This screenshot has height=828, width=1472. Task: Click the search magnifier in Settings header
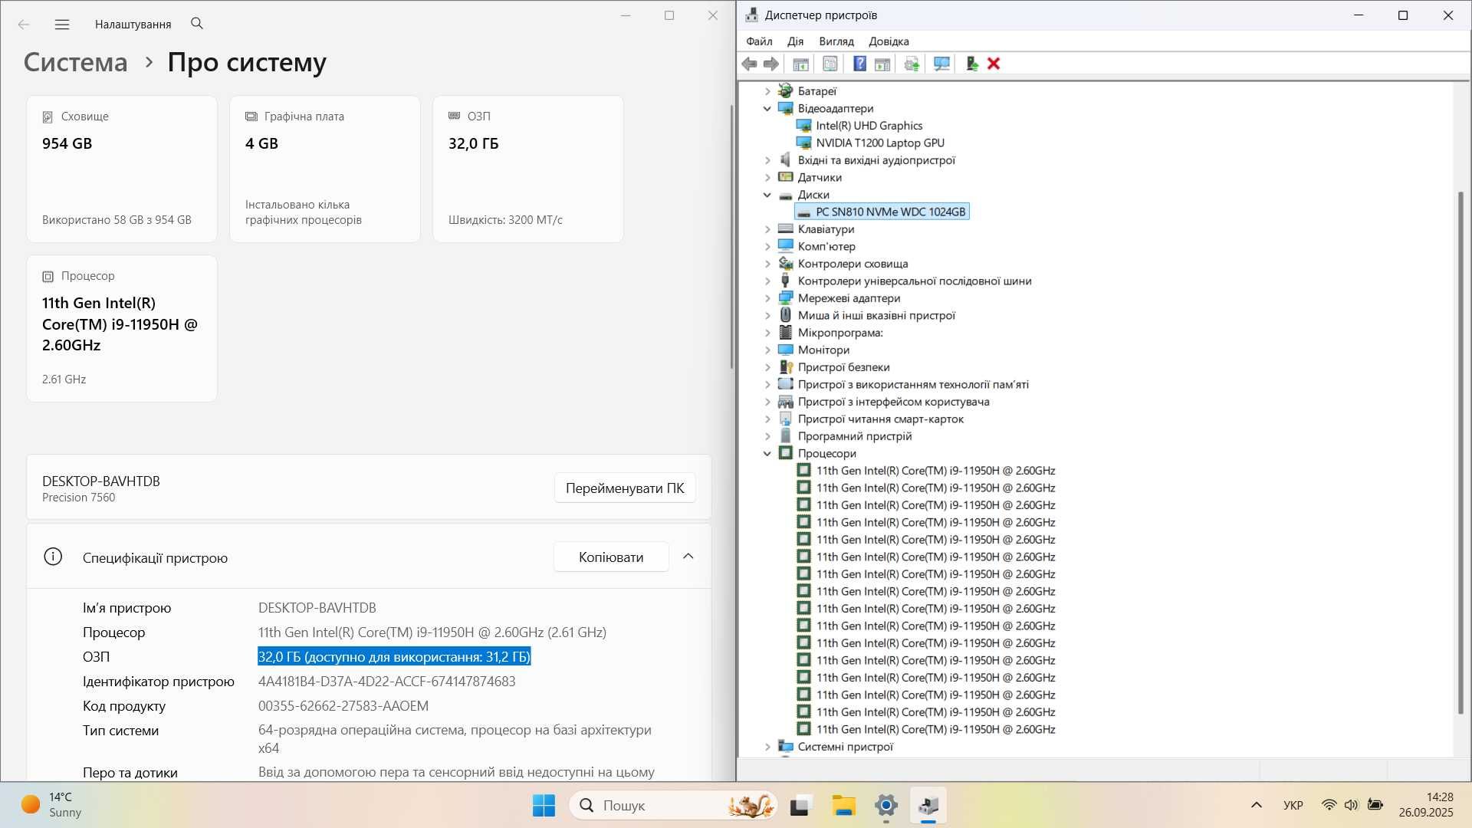coord(197,24)
